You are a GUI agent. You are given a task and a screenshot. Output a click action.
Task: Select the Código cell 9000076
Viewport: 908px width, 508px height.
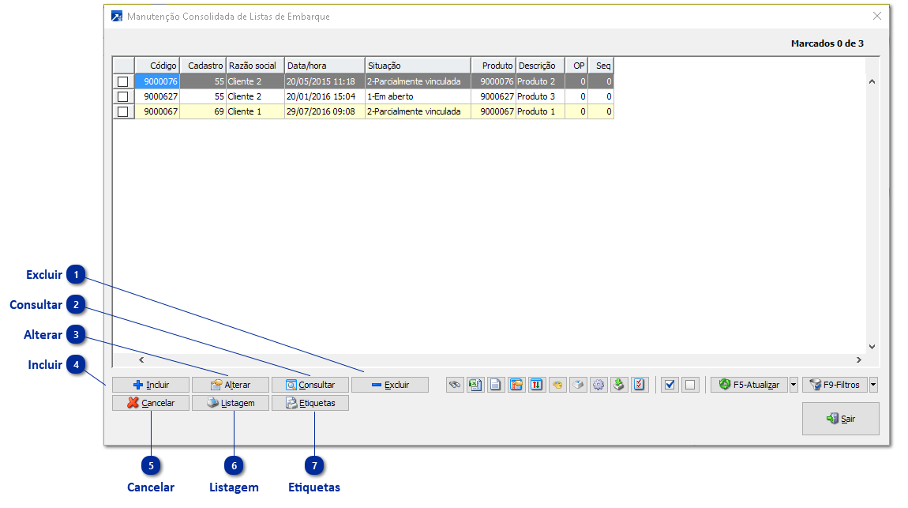157,81
